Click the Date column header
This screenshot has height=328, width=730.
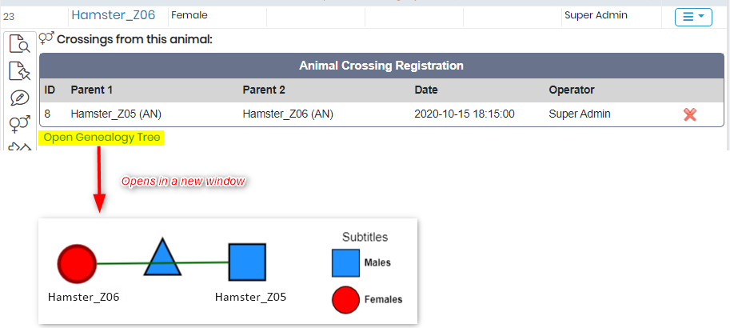click(x=426, y=90)
